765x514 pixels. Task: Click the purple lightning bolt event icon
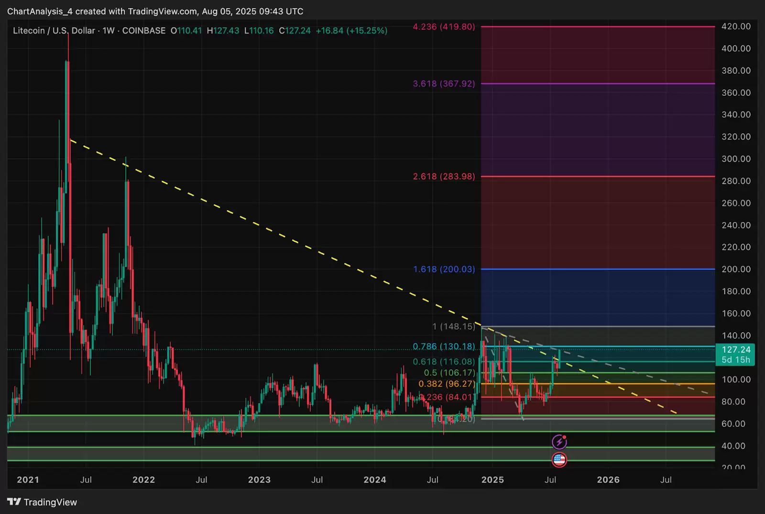(559, 442)
